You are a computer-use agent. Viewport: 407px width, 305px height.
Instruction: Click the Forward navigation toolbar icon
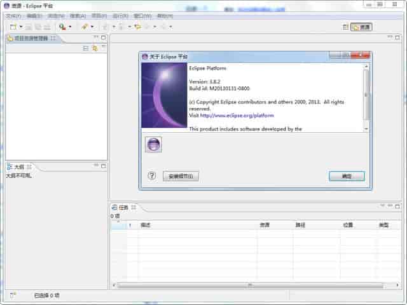click(163, 27)
